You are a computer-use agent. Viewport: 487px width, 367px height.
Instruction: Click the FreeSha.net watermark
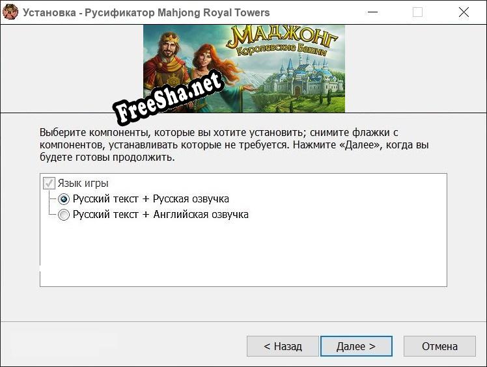[169, 98]
